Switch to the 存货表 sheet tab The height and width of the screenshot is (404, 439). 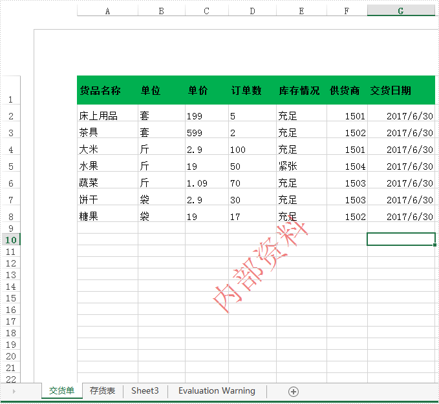click(102, 390)
